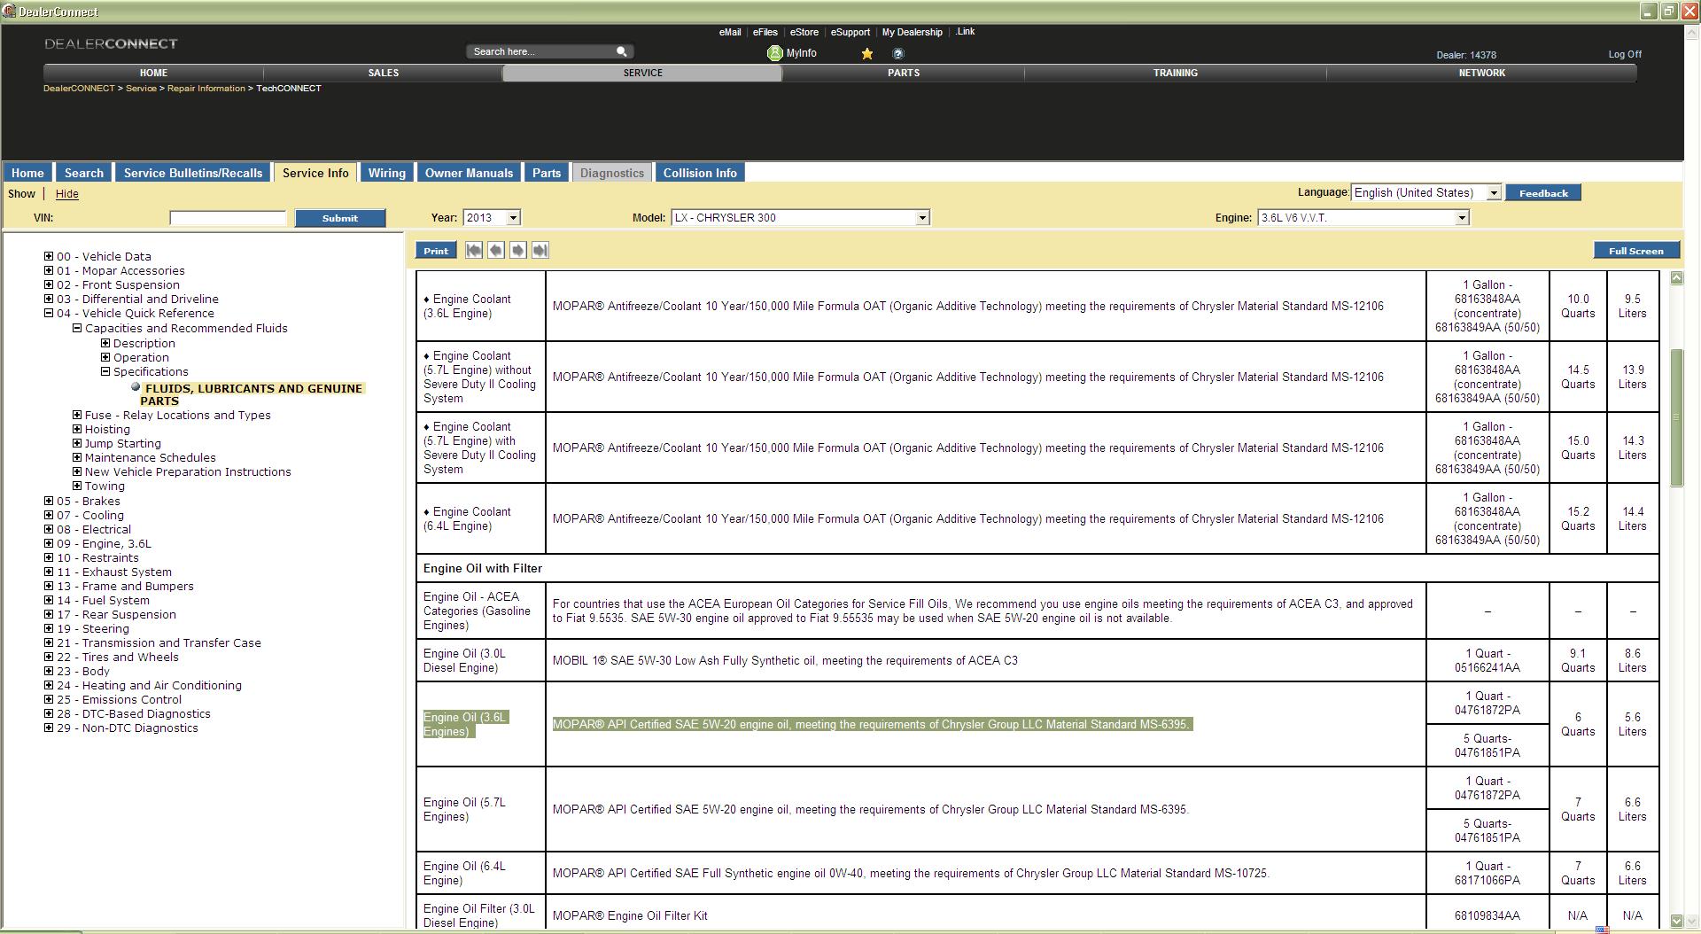The height and width of the screenshot is (934, 1701).
Task: Go to next page arrow icon
Action: coord(518,251)
